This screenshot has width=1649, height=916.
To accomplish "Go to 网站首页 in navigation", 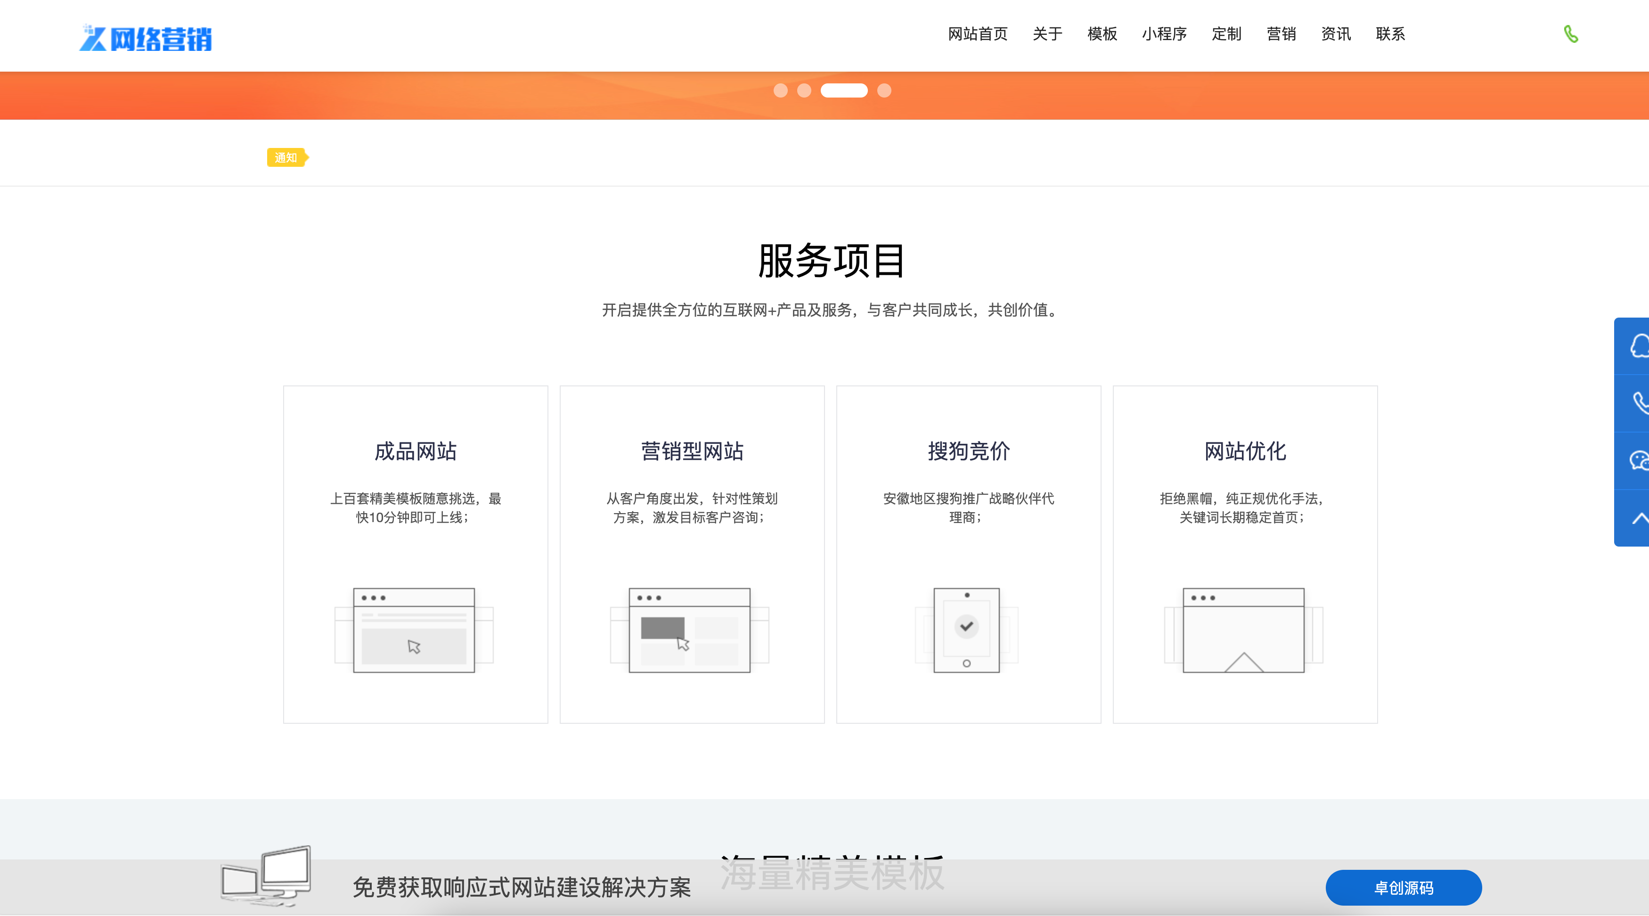I will [x=978, y=34].
